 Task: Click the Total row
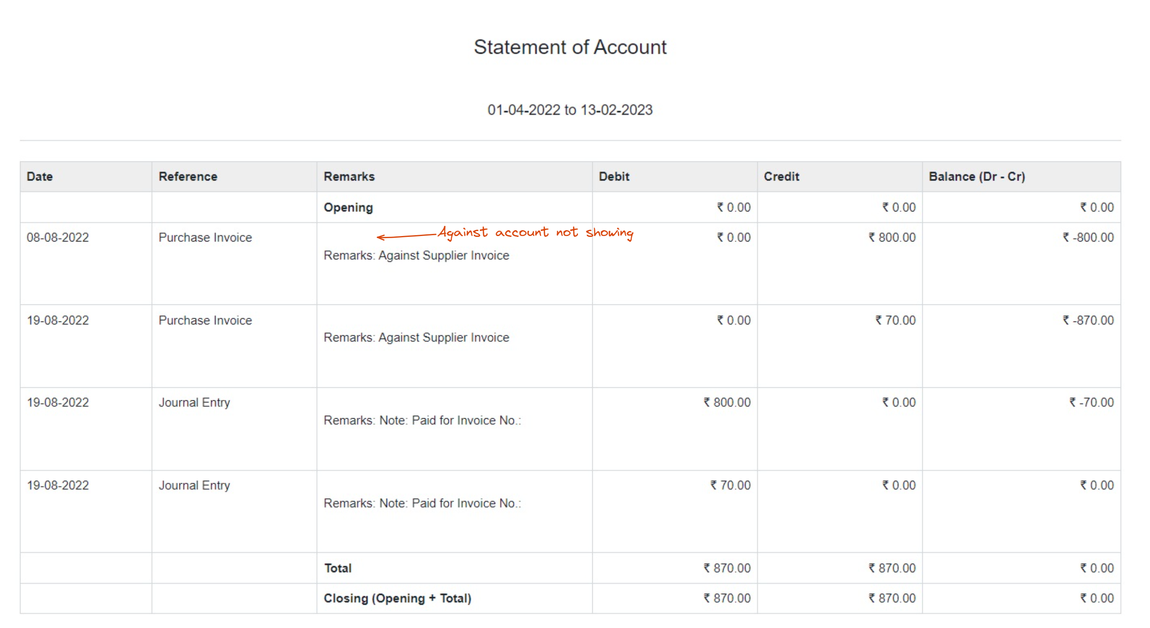click(x=338, y=568)
